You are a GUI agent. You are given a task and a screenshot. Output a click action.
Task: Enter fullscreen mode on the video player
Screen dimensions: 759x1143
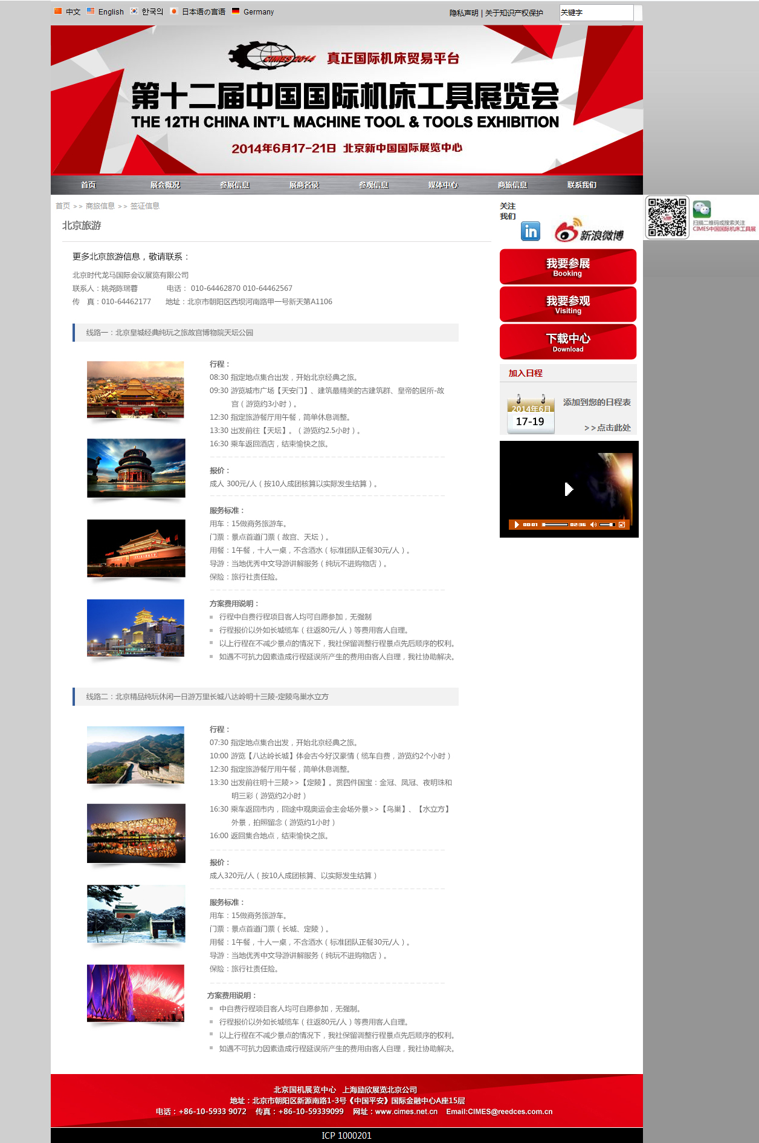pyautogui.click(x=621, y=524)
